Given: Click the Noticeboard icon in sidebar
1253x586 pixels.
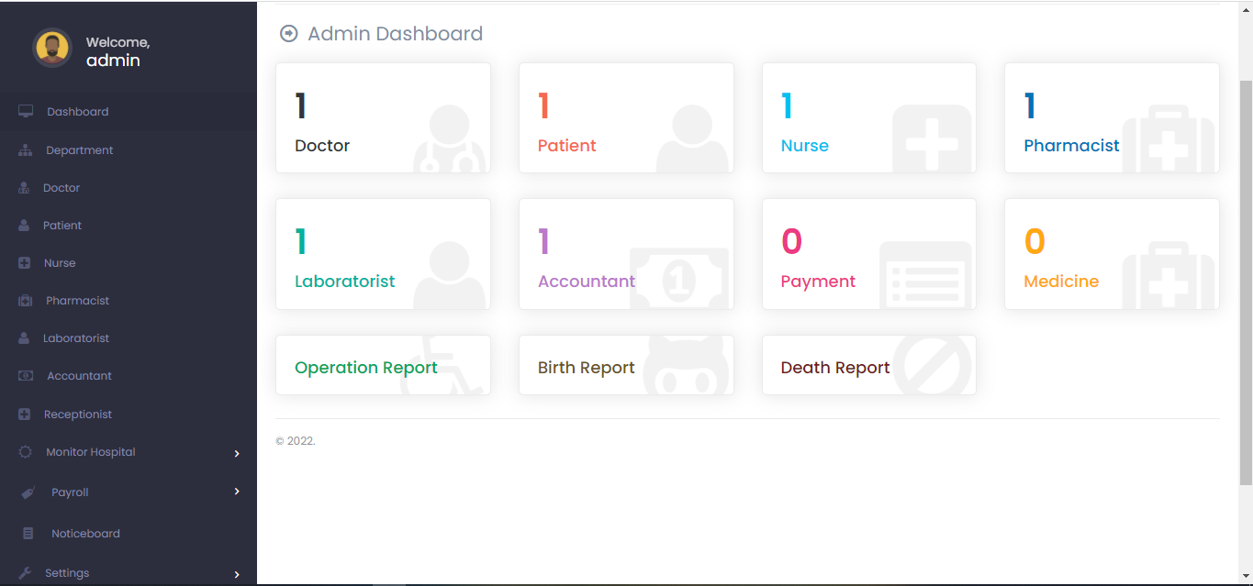Looking at the screenshot, I should (28, 534).
